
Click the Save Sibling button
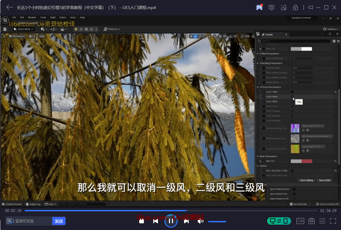click(x=307, y=180)
